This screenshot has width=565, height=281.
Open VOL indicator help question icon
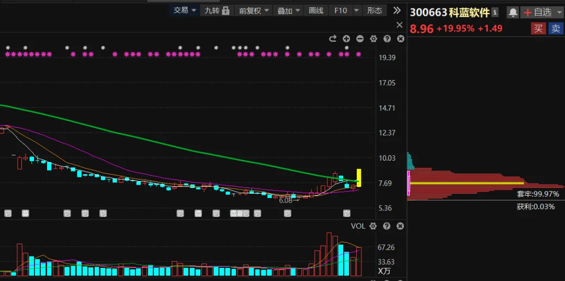(387, 226)
